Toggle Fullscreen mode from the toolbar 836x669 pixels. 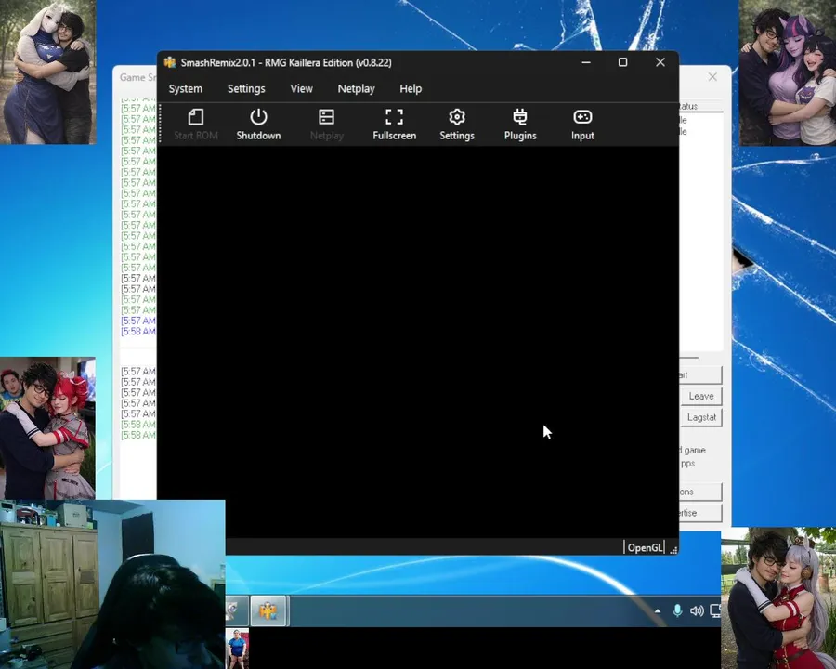click(x=394, y=125)
